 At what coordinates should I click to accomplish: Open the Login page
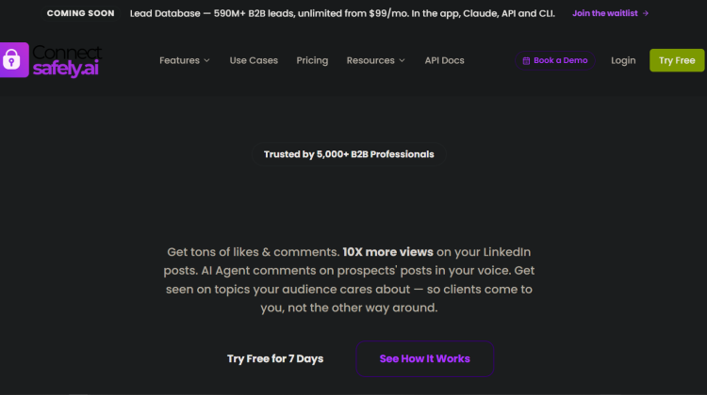(623, 60)
